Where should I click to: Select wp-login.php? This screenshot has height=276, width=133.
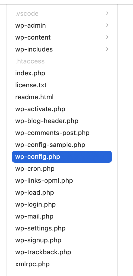click(x=62, y=204)
